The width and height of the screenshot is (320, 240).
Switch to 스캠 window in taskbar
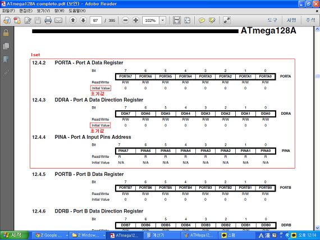point(236,236)
